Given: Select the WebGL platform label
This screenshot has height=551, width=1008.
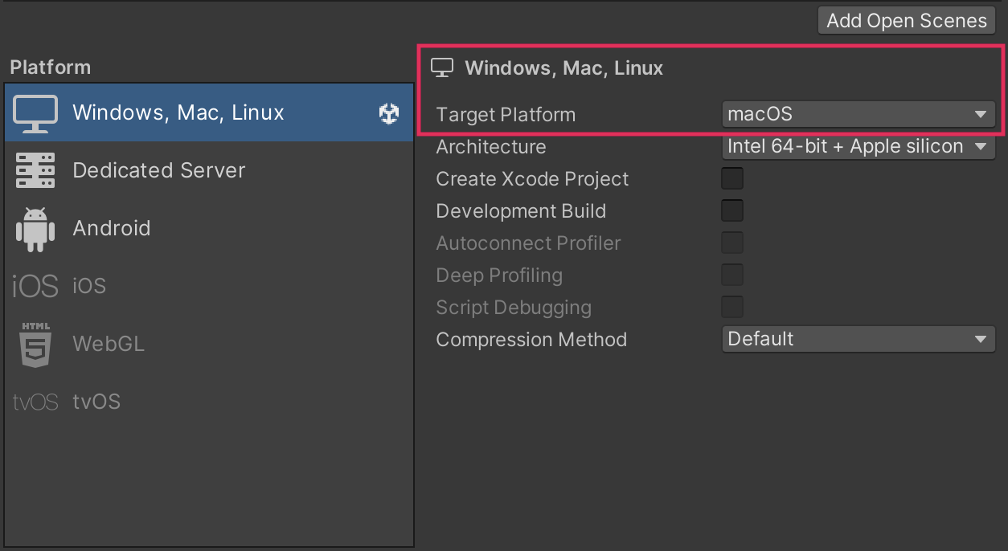Looking at the screenshot, I should point(109,344).
